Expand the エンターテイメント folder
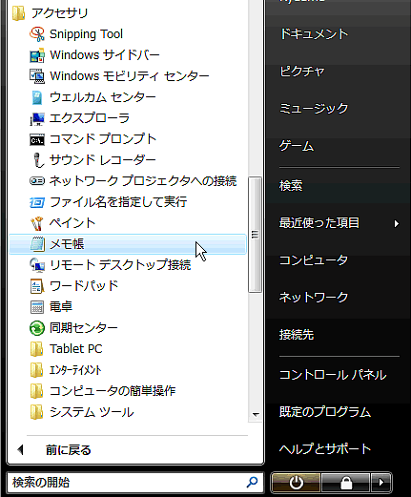Screen dimensions: 411x497 (x=66, y=370)
